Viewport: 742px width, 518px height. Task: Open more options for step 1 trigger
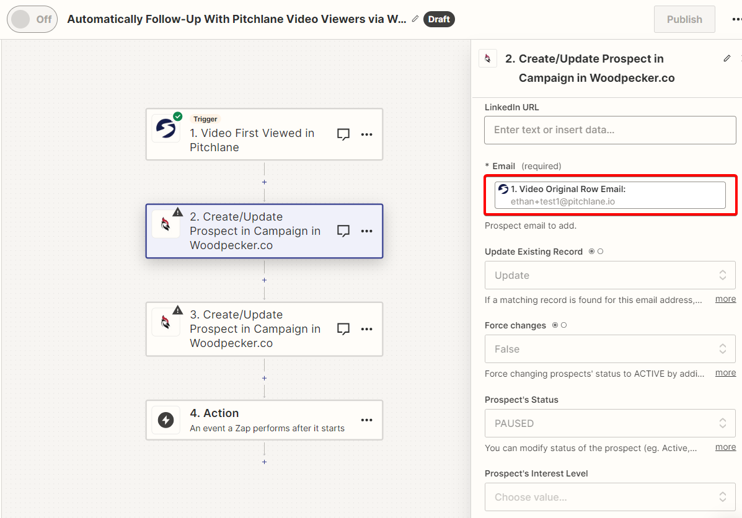[x=367, y=134]
